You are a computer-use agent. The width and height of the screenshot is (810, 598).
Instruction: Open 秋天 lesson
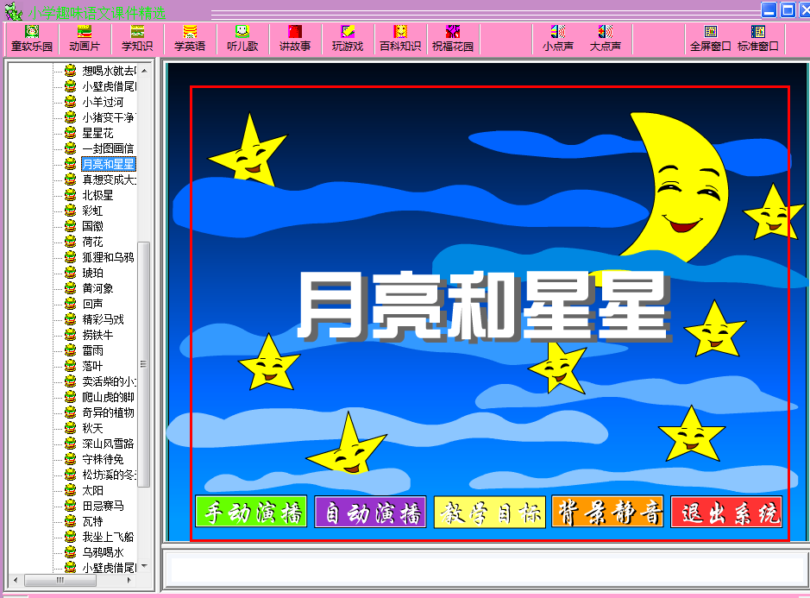(x=92, y=428)
